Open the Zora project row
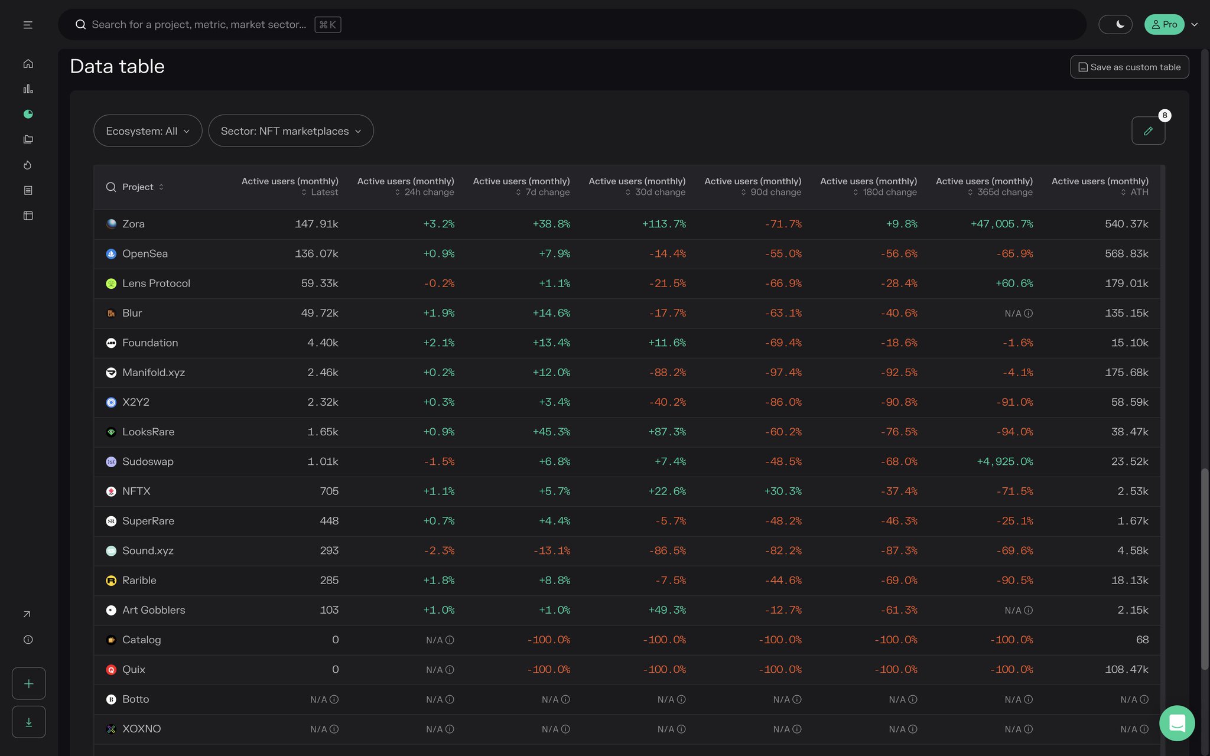The height and width of the screenshot is (756, 1210). (x=134, y=224)
